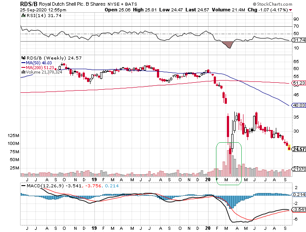The width and height of the screenshot is (306, 232).
Task: Click the 25M volume axis label
Action: [x=14, y=168]
